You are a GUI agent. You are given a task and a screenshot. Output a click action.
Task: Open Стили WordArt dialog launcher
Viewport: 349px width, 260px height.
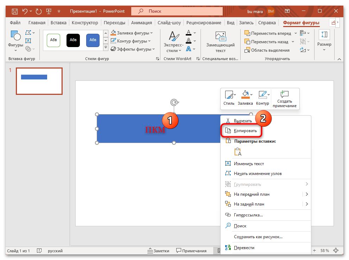pyautogui.click(x=198, y=59)
